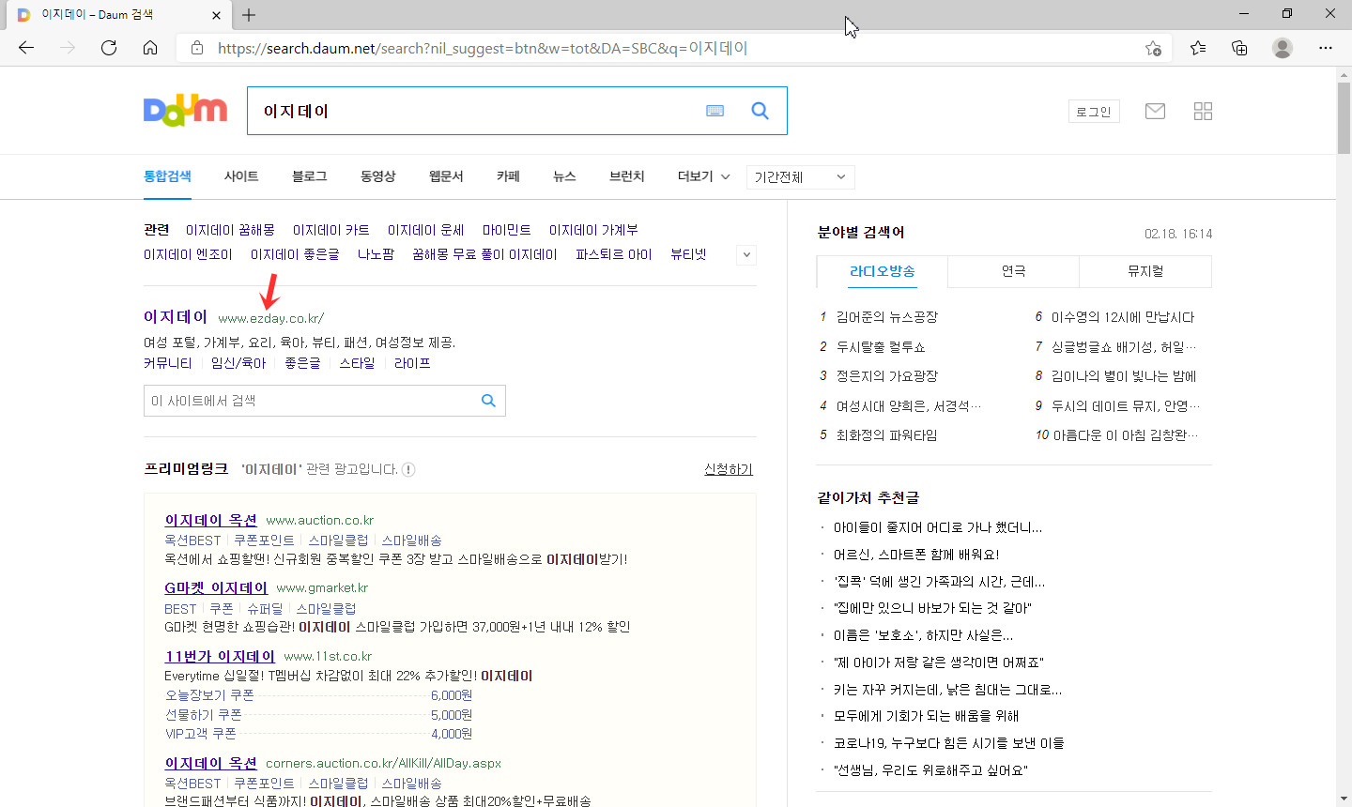Add this page to favorites star icon

[1153, 48]
